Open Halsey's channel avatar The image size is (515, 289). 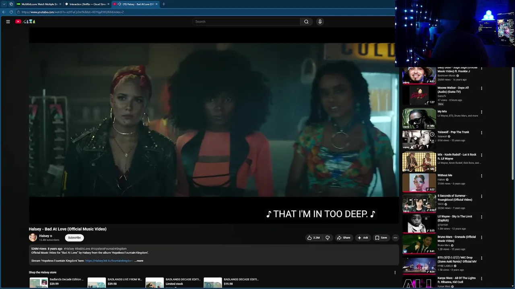coord(33,238)
